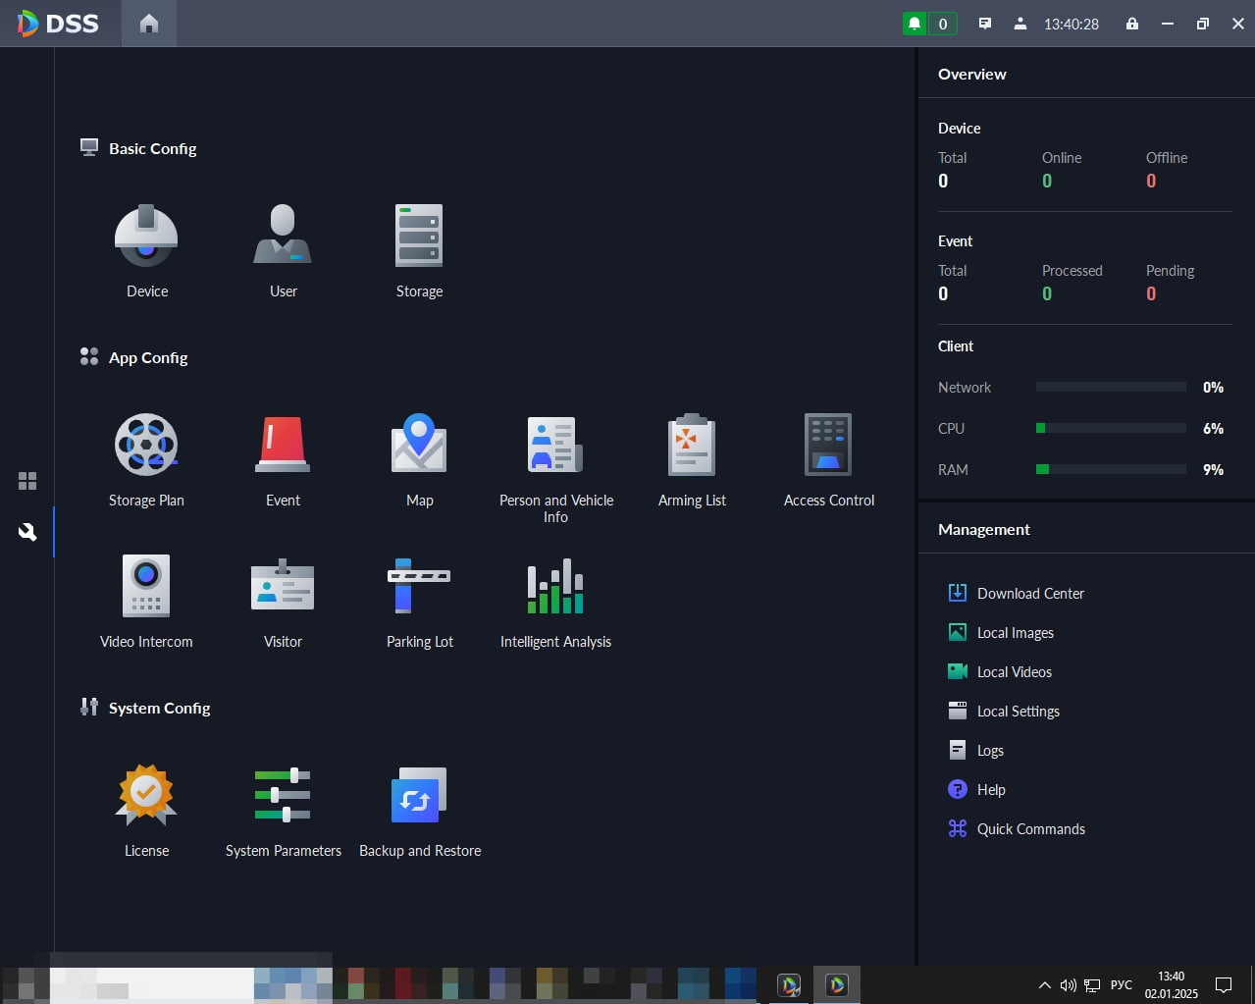Click the RAM usage progress bar
Viewport: 1255px width, 1004px height.
(x=1111, y=469)
